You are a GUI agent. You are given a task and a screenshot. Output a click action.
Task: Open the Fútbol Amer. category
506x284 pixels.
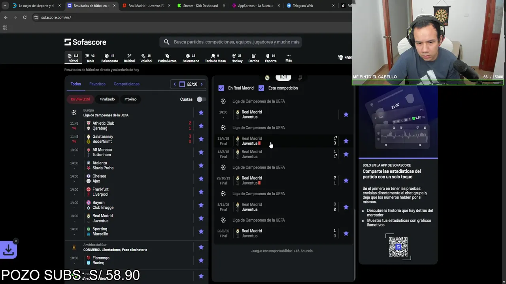click(167, 58)
